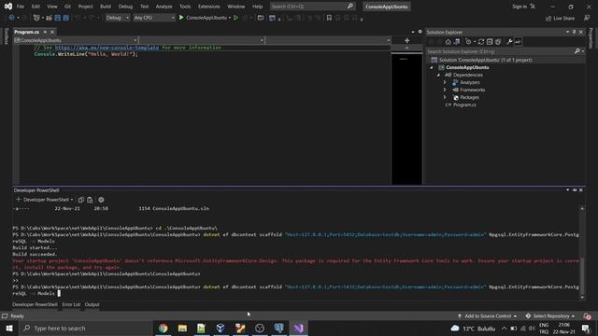Click Add to Source Control
598x336 pixels.
[x=488, y=316]
